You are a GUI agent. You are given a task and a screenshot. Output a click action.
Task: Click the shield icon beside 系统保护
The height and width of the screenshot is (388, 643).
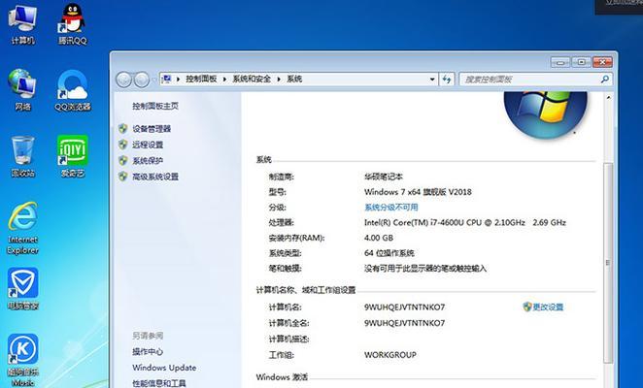click(x=122, y=161)
